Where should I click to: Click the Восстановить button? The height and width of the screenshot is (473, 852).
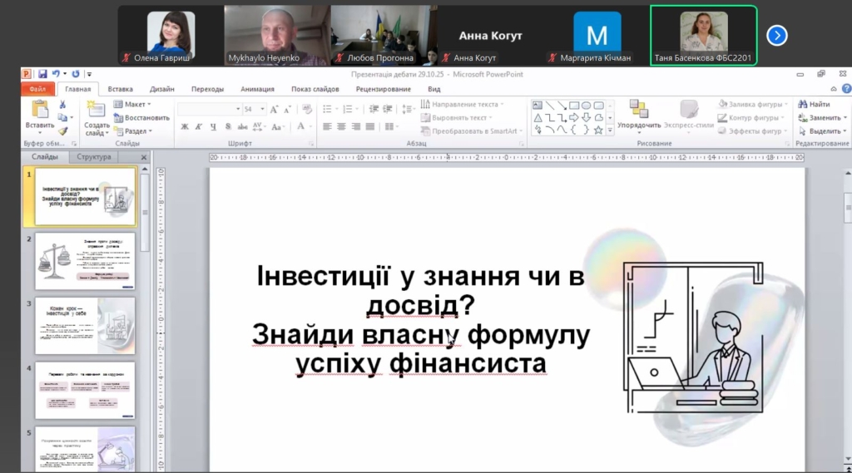[142, 117]
